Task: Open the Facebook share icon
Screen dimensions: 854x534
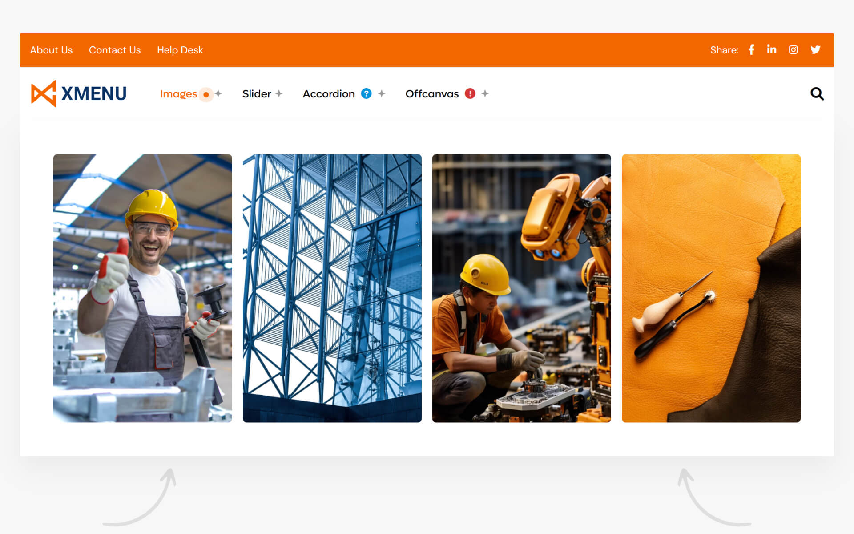Action: (751, 50)
